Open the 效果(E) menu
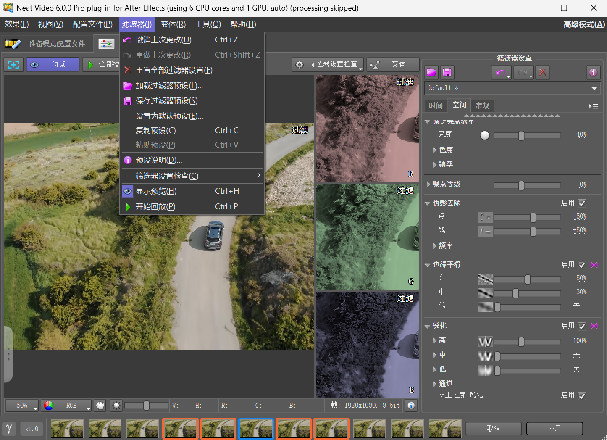Screen dimensions: 607x440 pyautogui.click(x=17, y=24)
